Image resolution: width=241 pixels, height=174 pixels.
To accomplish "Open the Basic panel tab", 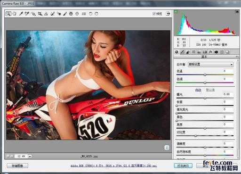I will pos(177,52).
